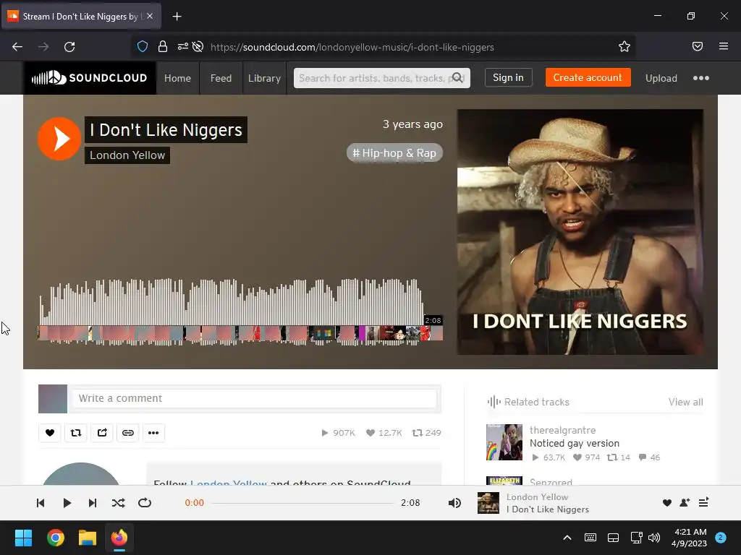
Task: Mute audio with the player volume icon
Action: pyautogui.click(x=454, y=503)
